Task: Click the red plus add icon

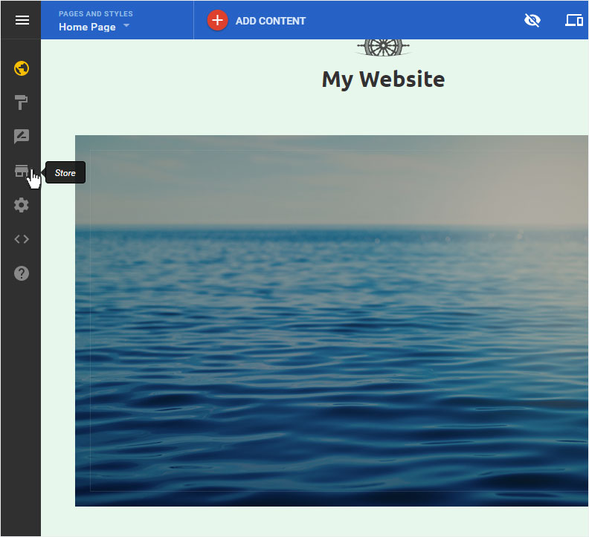Action: click(217, 20)
